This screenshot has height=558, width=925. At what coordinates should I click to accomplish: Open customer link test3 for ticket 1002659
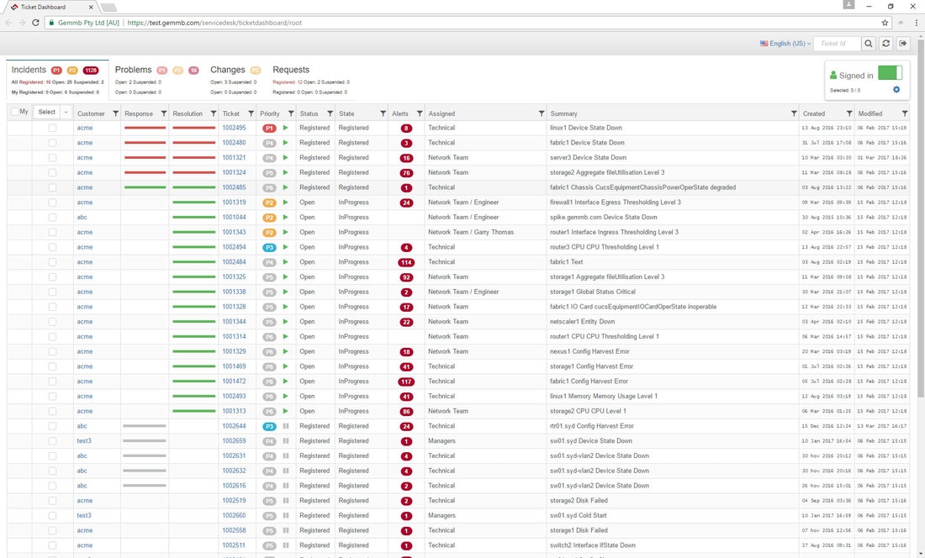click(84, 440)
